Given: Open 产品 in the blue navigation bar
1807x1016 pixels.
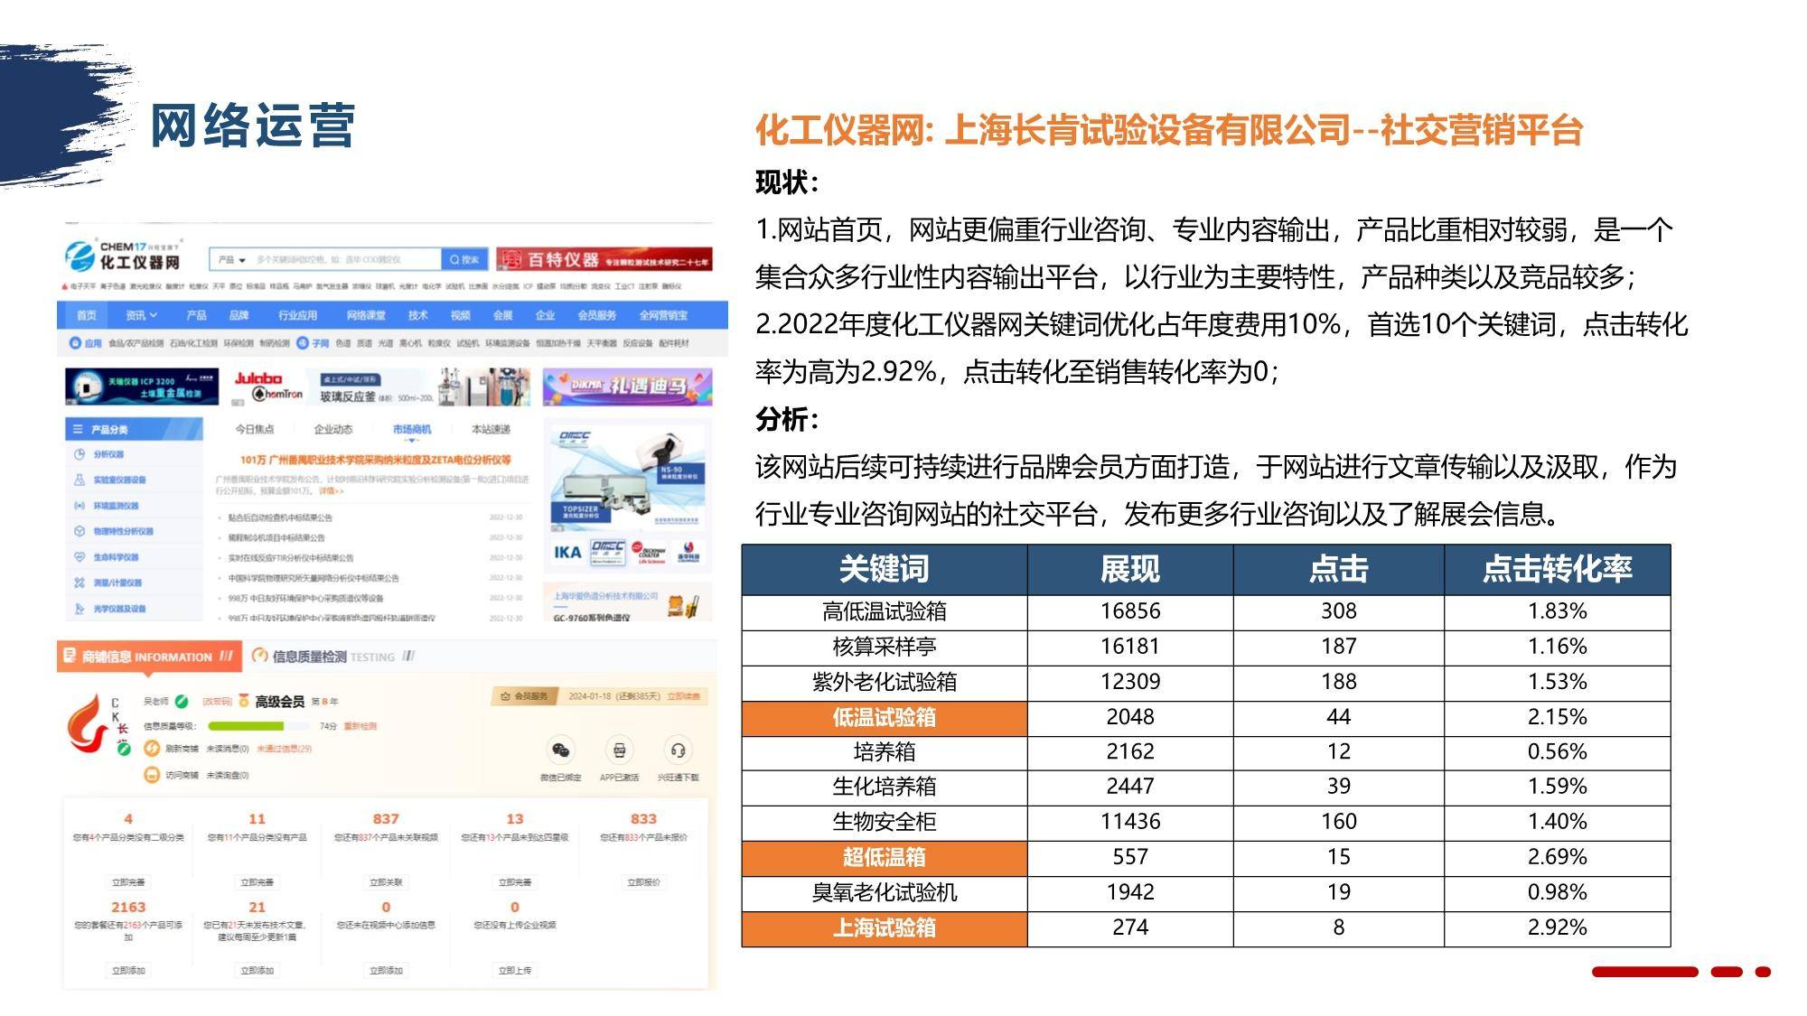Looking at the screenshot, I should point(196,315).
